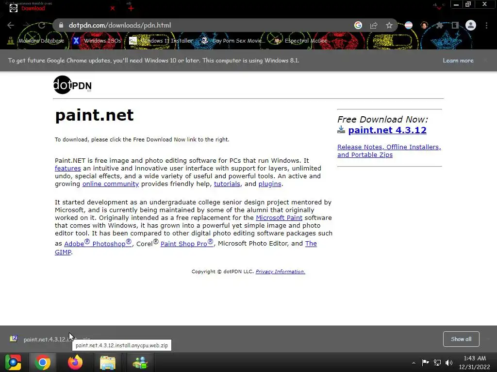Launch Firefox from the taskbar

[x=75, y=362]
